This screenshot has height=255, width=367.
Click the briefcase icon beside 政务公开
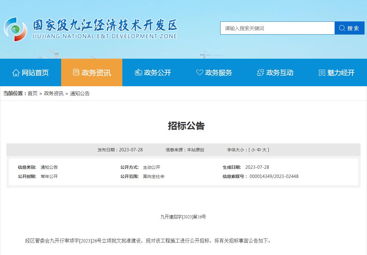(x=139, y=73)
